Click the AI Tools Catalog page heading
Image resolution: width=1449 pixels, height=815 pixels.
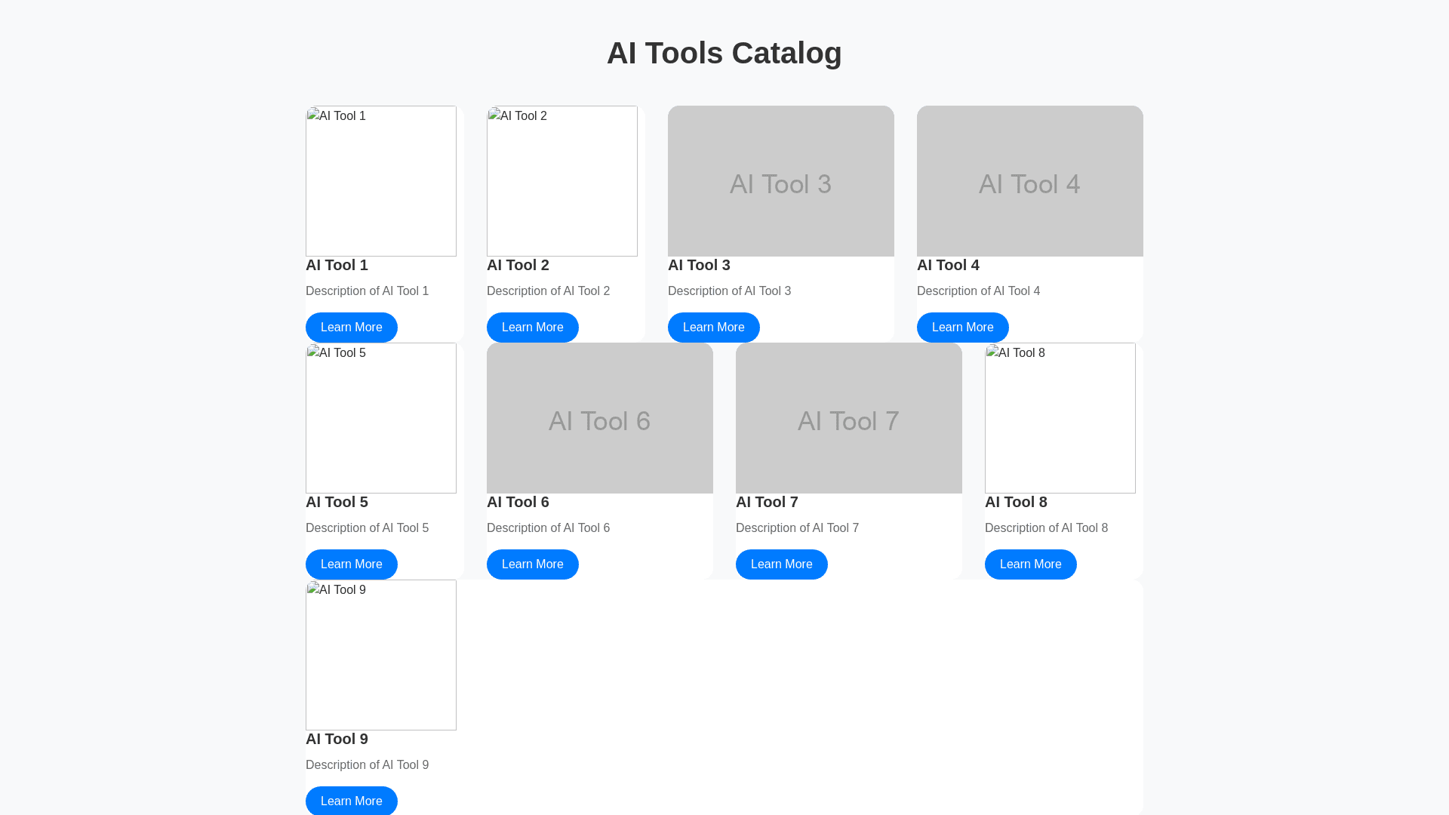(x=724, y=53)
